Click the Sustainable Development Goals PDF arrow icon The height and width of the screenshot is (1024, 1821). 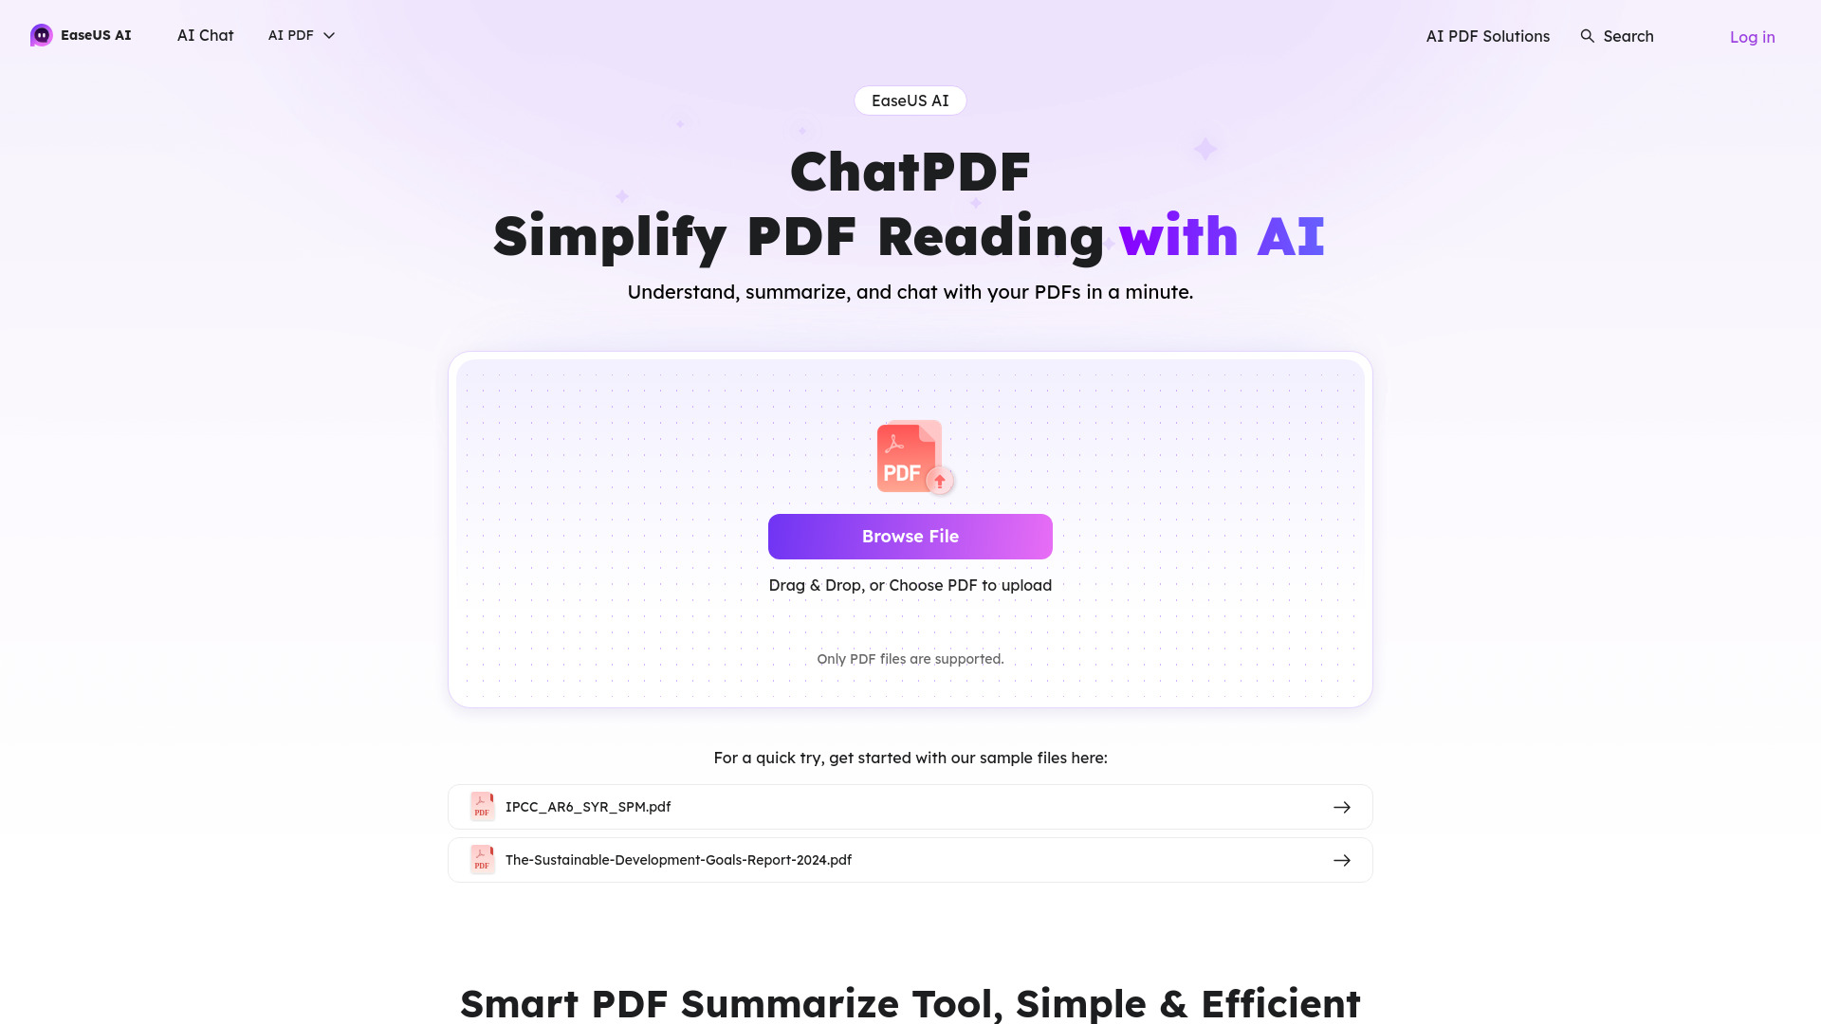1342,860
